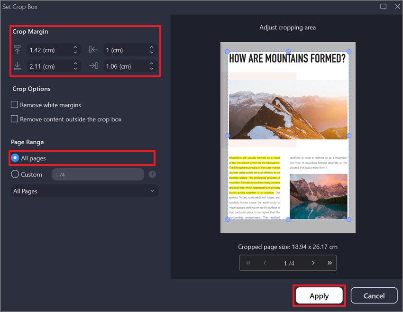Maximize the Set Crop Box dialog
403x312 pixels.
[x=383, y=7]
